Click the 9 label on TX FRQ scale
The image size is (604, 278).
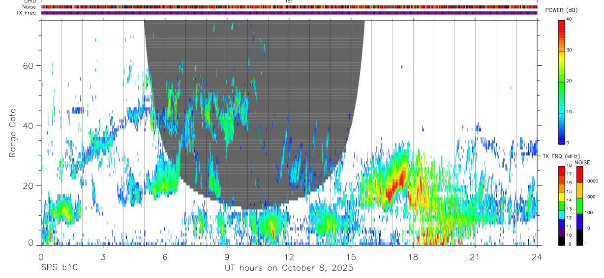click(571, 244)
